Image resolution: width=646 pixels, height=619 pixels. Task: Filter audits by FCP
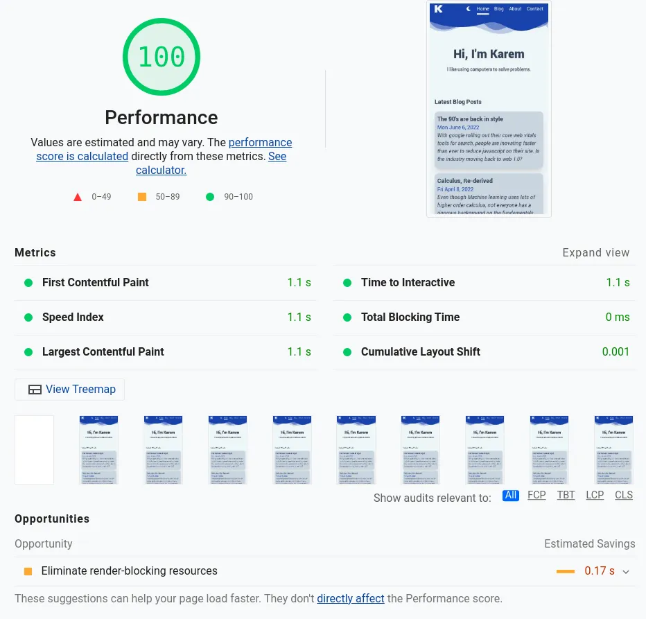coord(536,495)
